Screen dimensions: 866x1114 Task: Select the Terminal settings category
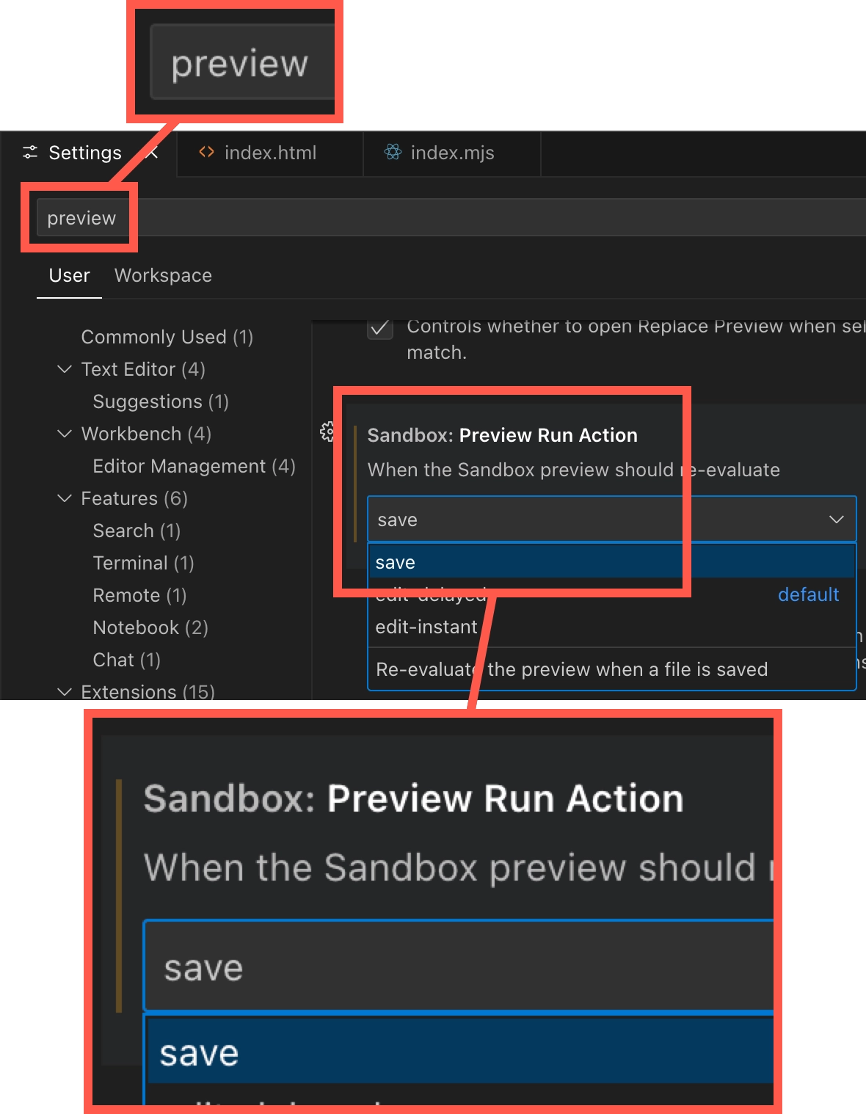(143, 563)
